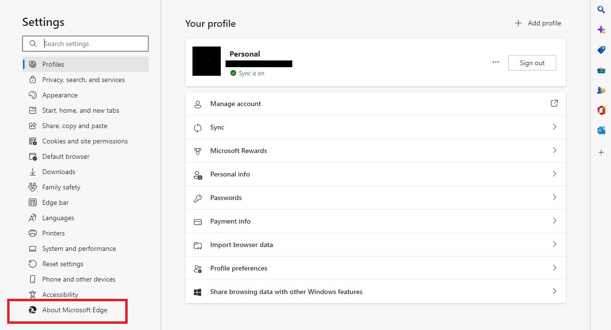Open the Discover sparkle icon in sidebar
This screenshot has width=611, height=330.
click(x=601, y=30)
